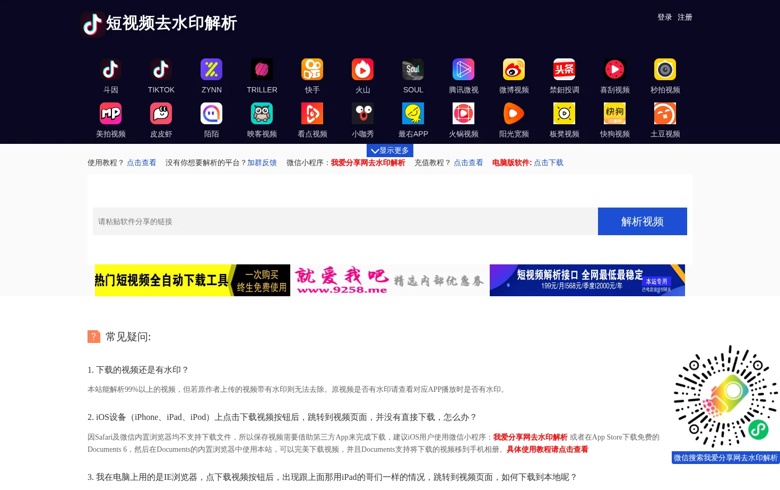Image resolution: width=780 pixels, height=490 pixels.
Task: Choose the 皮皮虾 icon
Action: pyautogui.click(x=161, y=114)
